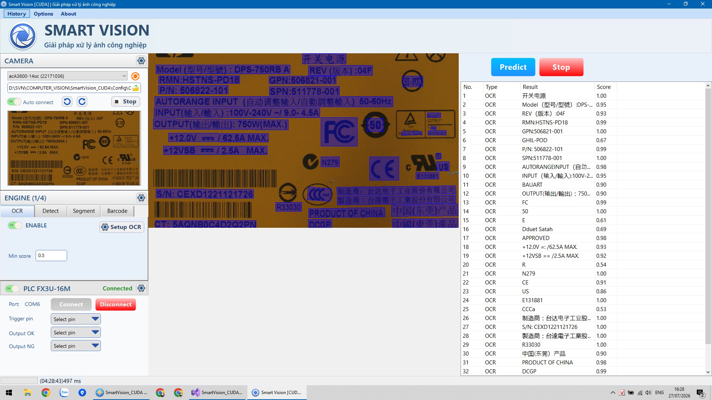Switch to the Segment engine tab
The height and width of the screenshot is (400, 712).
pos(84,211)
